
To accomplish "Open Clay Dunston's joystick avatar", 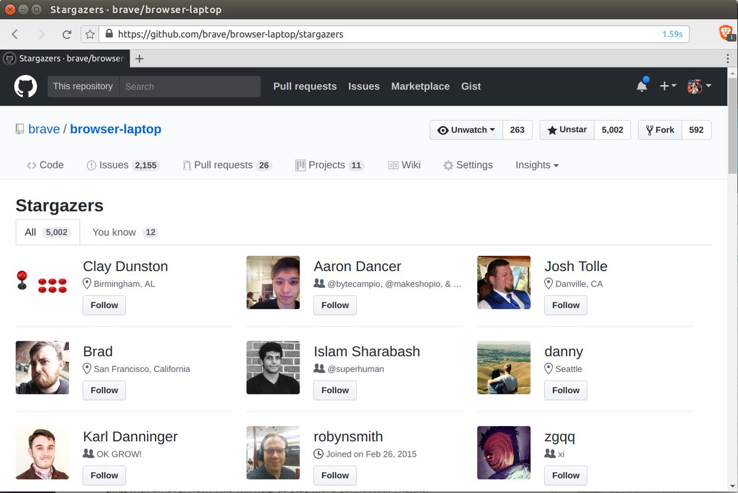I will [42, 283].
